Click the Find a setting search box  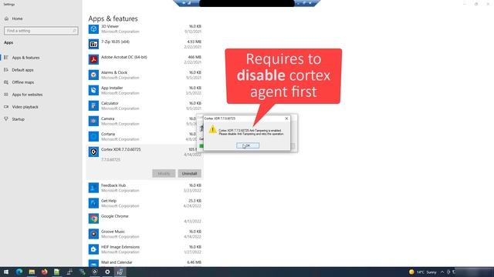tap(41, 31)
